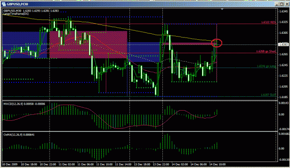Close the GBPUSD,M30 chart window
290x168 pixels.
pyautogui.click(x=286, y=4)
